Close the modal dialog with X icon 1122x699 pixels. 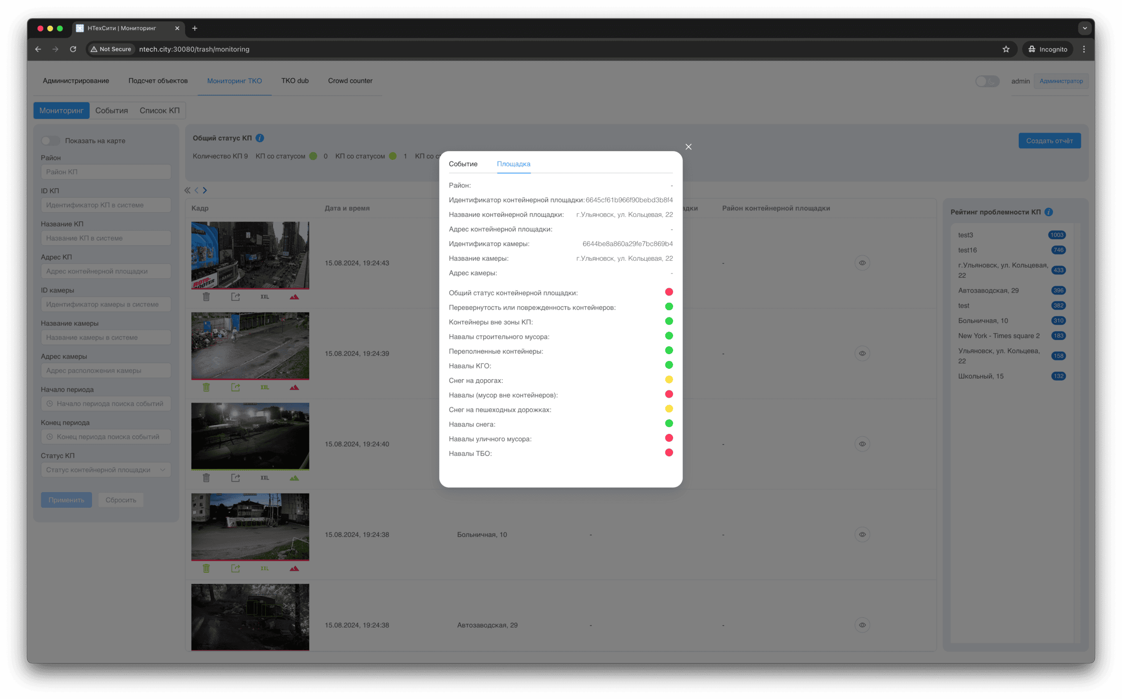(x=688, y=147)
